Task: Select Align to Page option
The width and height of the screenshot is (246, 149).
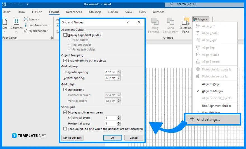Action: point(211,84)
